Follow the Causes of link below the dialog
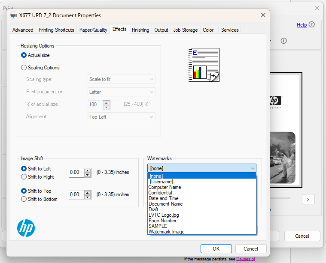Viewport: 326px width, 263px height. [x=246, y=259]
